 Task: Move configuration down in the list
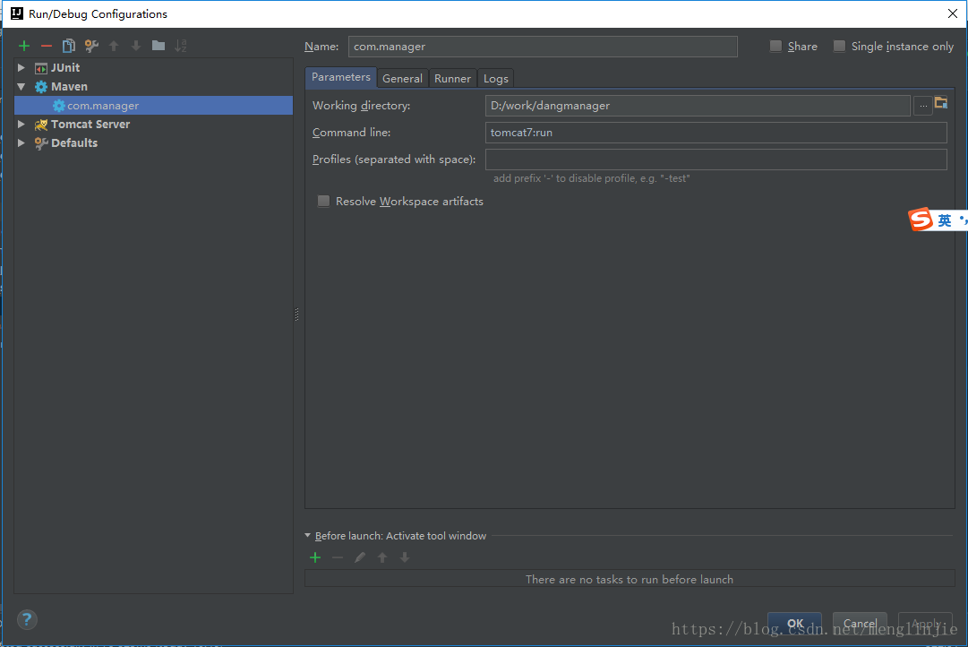pyautogui.click(x=136, y=46)
